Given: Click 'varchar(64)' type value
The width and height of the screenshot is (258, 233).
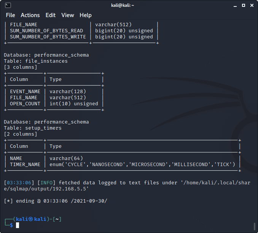Looking at the screenshot, I should coord(66,159).
